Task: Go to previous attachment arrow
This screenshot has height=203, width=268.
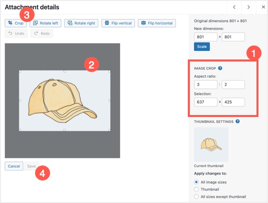Action: (234, 7)
